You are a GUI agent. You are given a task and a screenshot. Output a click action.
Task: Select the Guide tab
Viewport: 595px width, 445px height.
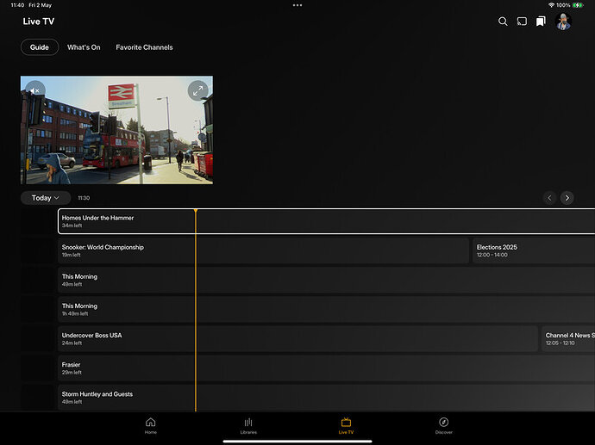pyautogui.click(x=40, y=47)
